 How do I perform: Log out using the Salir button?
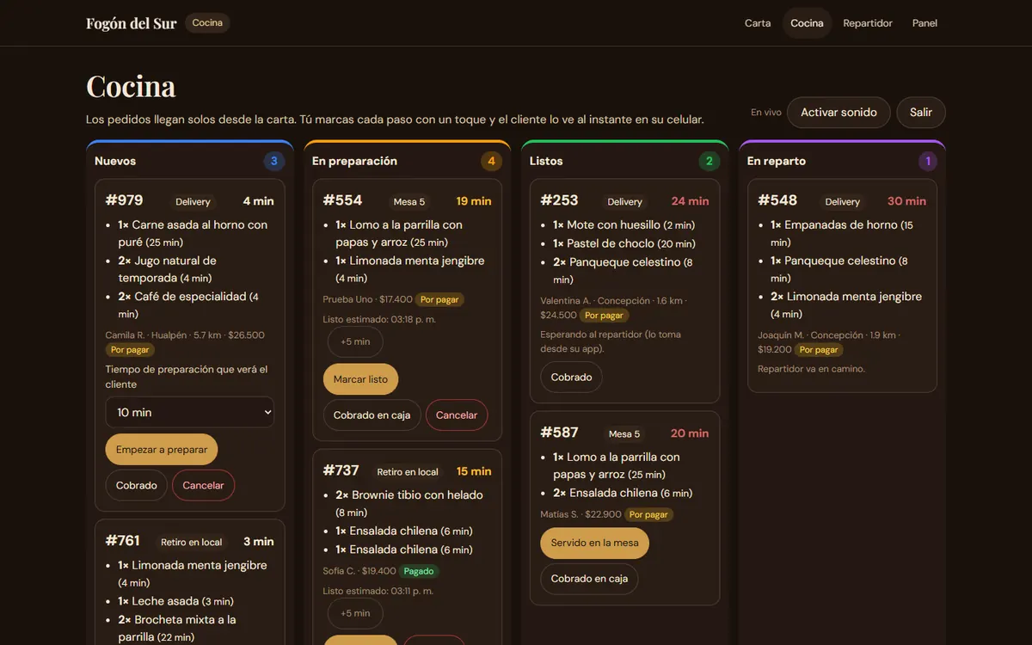(x=921, y=113)
